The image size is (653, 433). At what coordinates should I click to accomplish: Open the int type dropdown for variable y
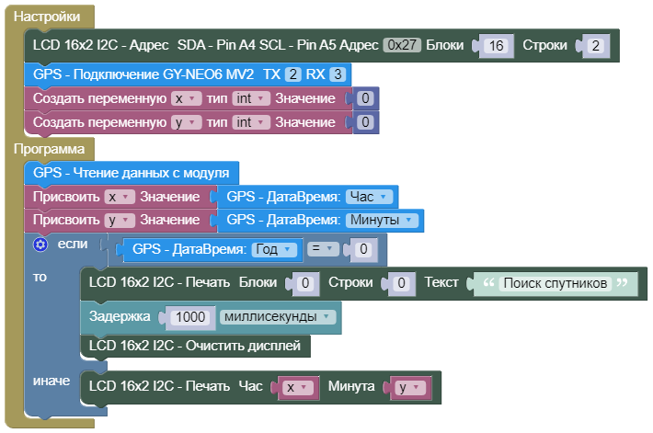[251, 122]
